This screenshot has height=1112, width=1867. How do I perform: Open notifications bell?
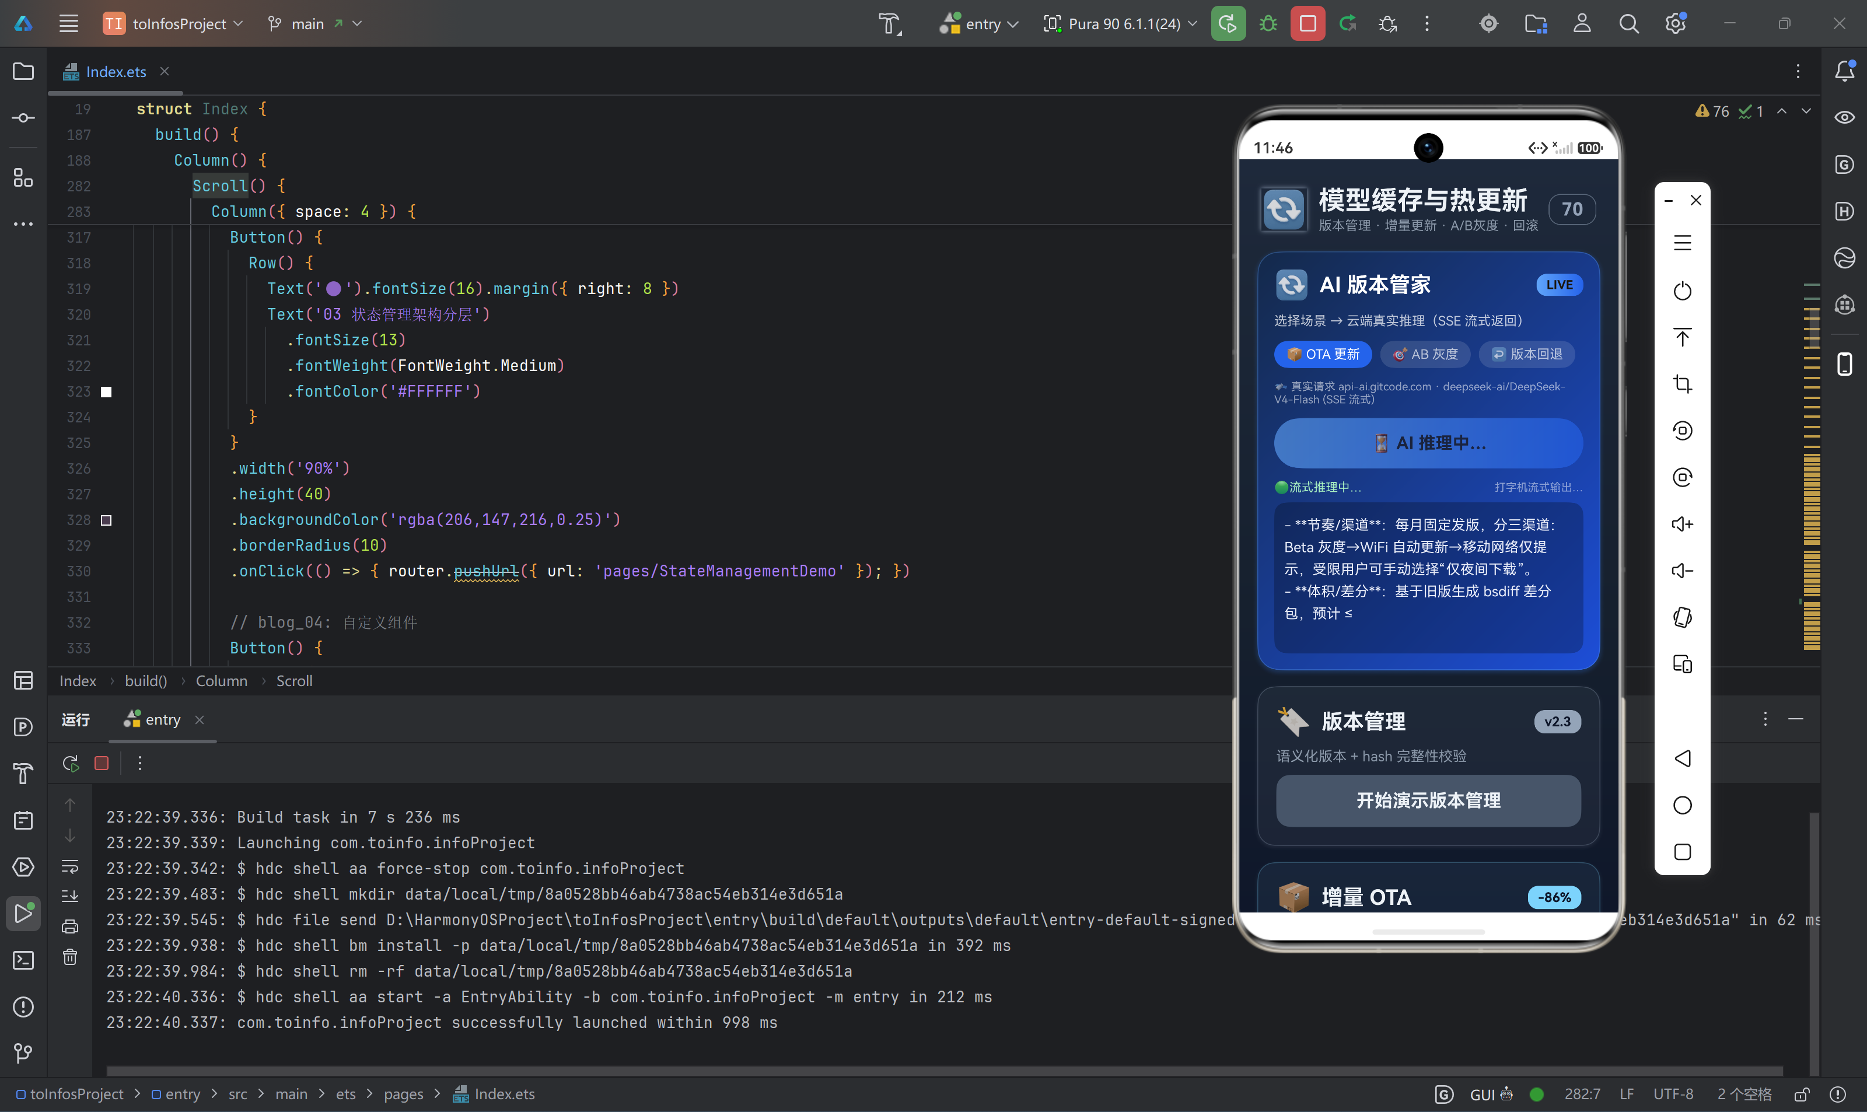click(1844, 71)
